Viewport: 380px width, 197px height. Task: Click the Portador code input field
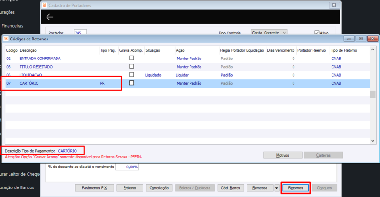(x=80, y=32)
